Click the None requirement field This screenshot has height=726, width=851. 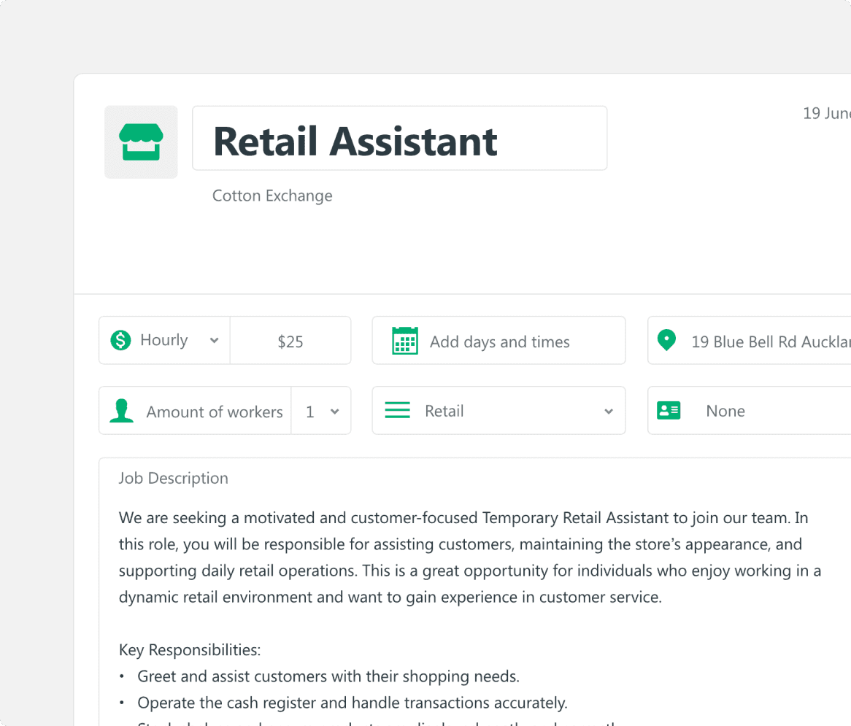(x=725, y=411)
